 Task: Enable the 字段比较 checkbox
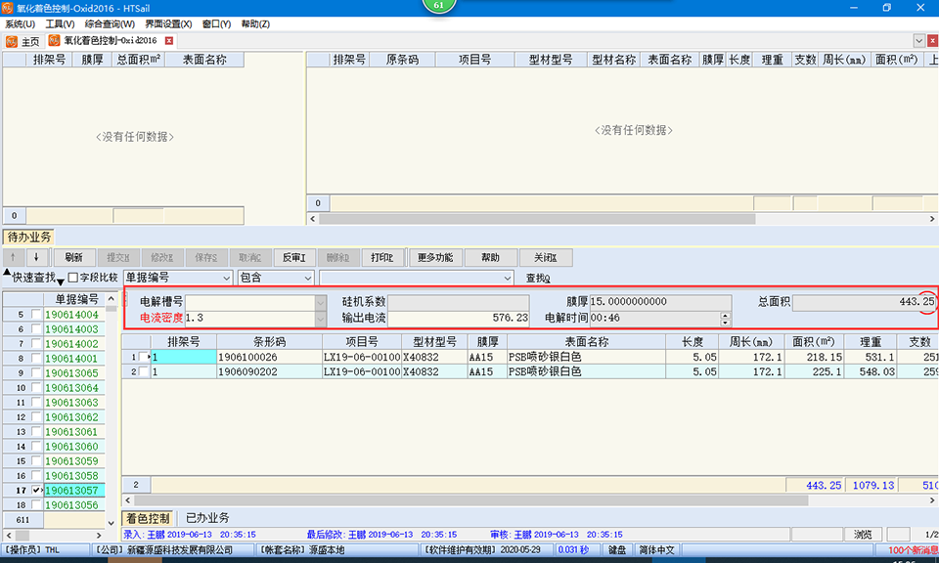pyautogui.click(x=73, y=278)
